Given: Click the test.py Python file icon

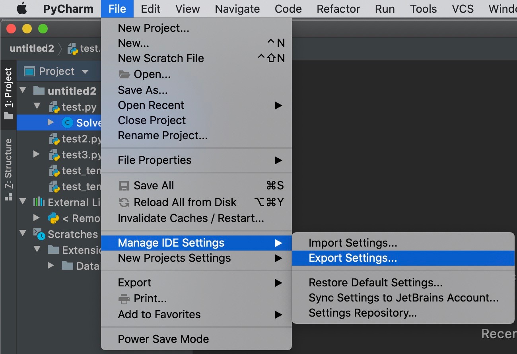Looking at the screenshot, I should coord(54,107).
